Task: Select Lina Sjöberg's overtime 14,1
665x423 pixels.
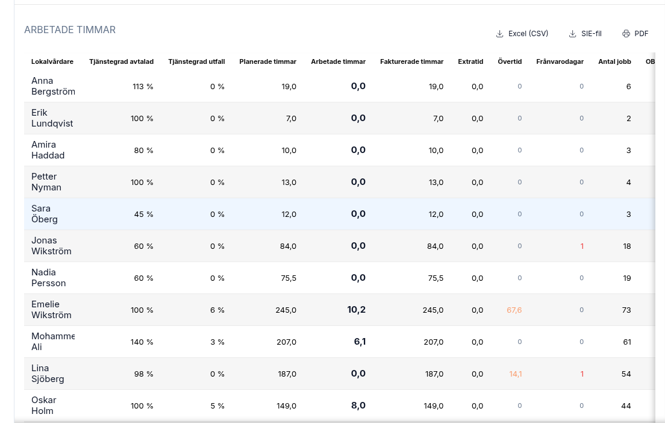Action: tap(515, 374)
